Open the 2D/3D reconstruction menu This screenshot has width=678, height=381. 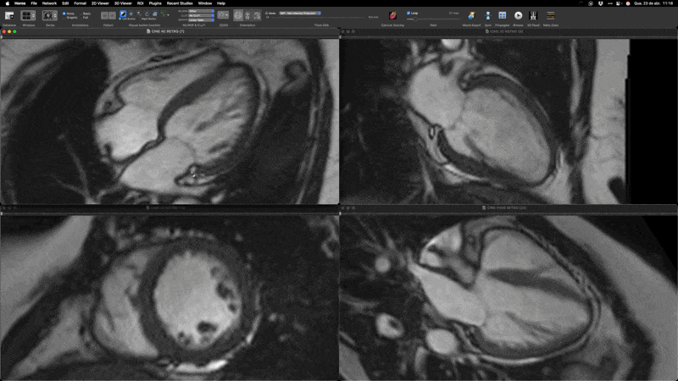click(223, 15)
